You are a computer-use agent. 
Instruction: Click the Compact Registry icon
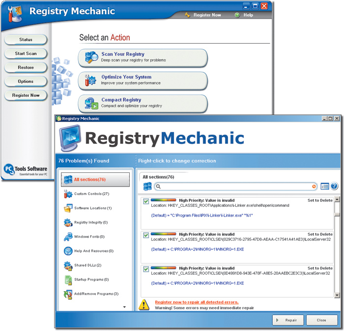click(x=91, y=104)
